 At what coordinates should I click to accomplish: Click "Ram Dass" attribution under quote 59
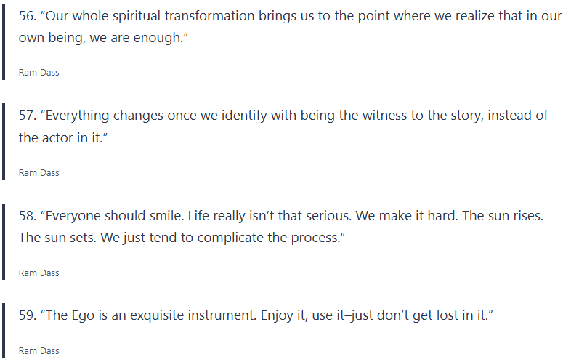pos(39,351)
